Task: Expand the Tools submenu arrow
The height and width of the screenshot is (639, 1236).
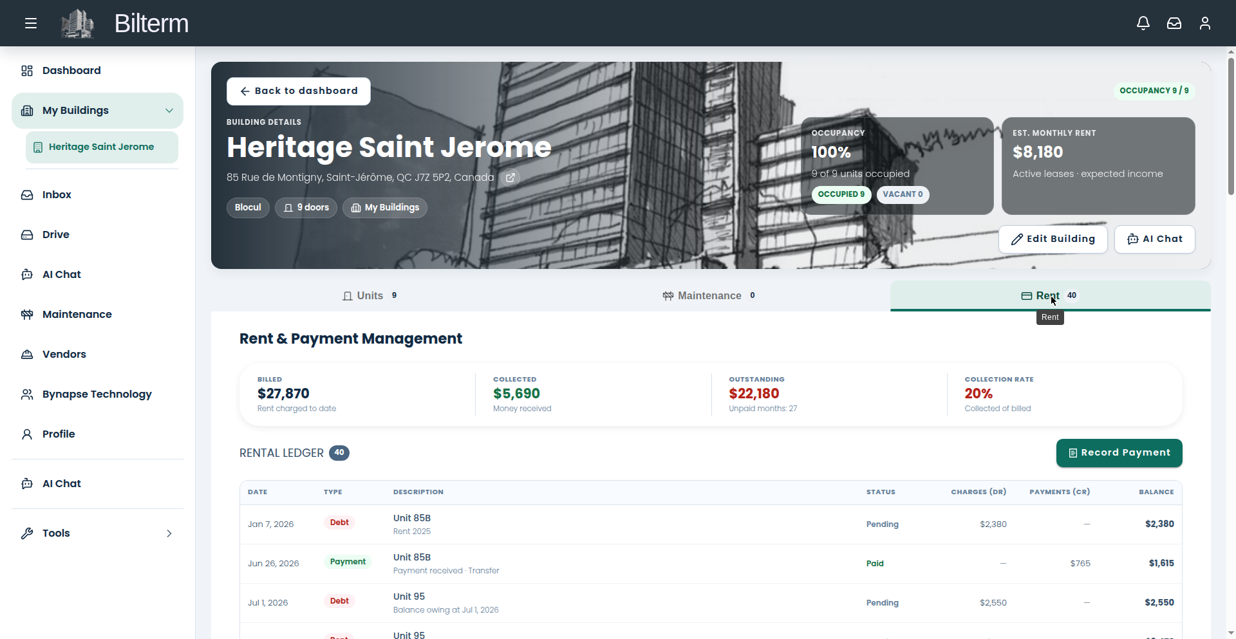Action: click(169, 533)
